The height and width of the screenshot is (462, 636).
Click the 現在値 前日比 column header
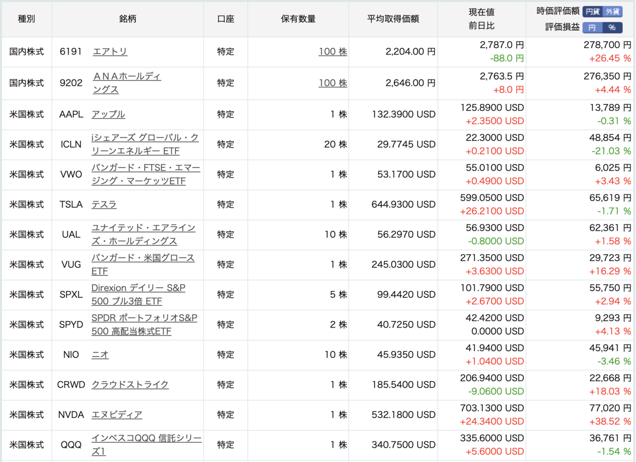[x=482, y=19]
